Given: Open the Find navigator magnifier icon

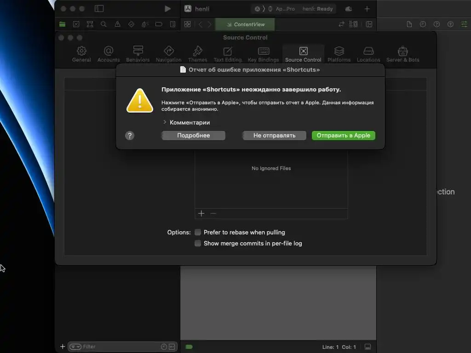Looking at the screenshot, I should coord(103,24).
